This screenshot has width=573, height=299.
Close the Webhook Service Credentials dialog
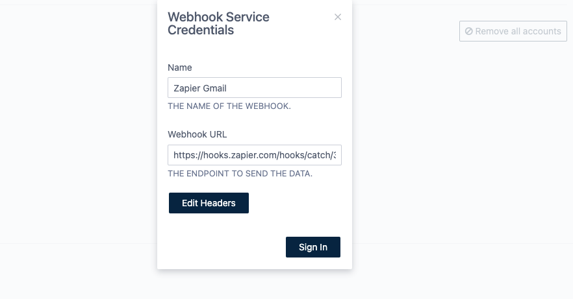[x=338, y=18]
